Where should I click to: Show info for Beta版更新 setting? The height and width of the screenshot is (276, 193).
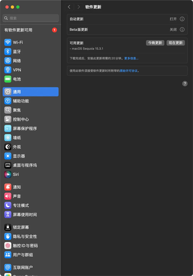click(182, 29)
